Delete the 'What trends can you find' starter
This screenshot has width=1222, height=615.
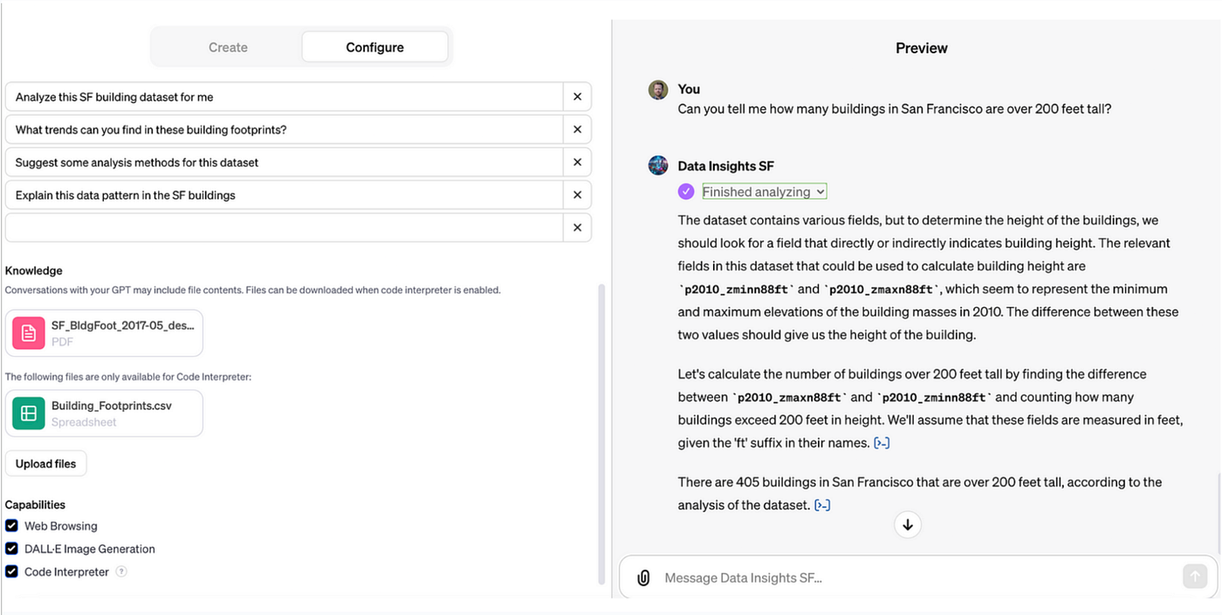pyautogui.click(x=577, y=129)
